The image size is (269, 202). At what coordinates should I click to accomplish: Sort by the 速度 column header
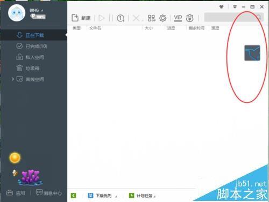215,28
